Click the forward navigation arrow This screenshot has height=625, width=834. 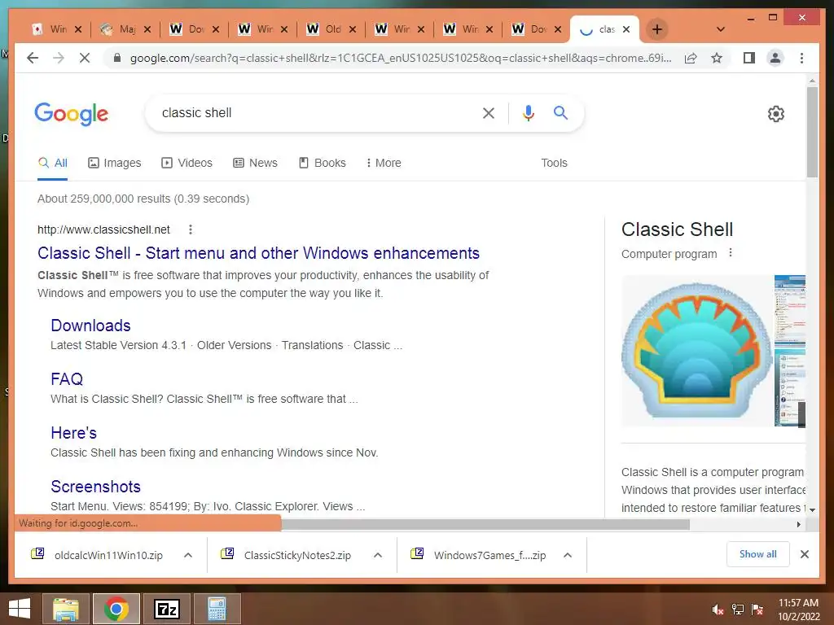click(59, 58)
